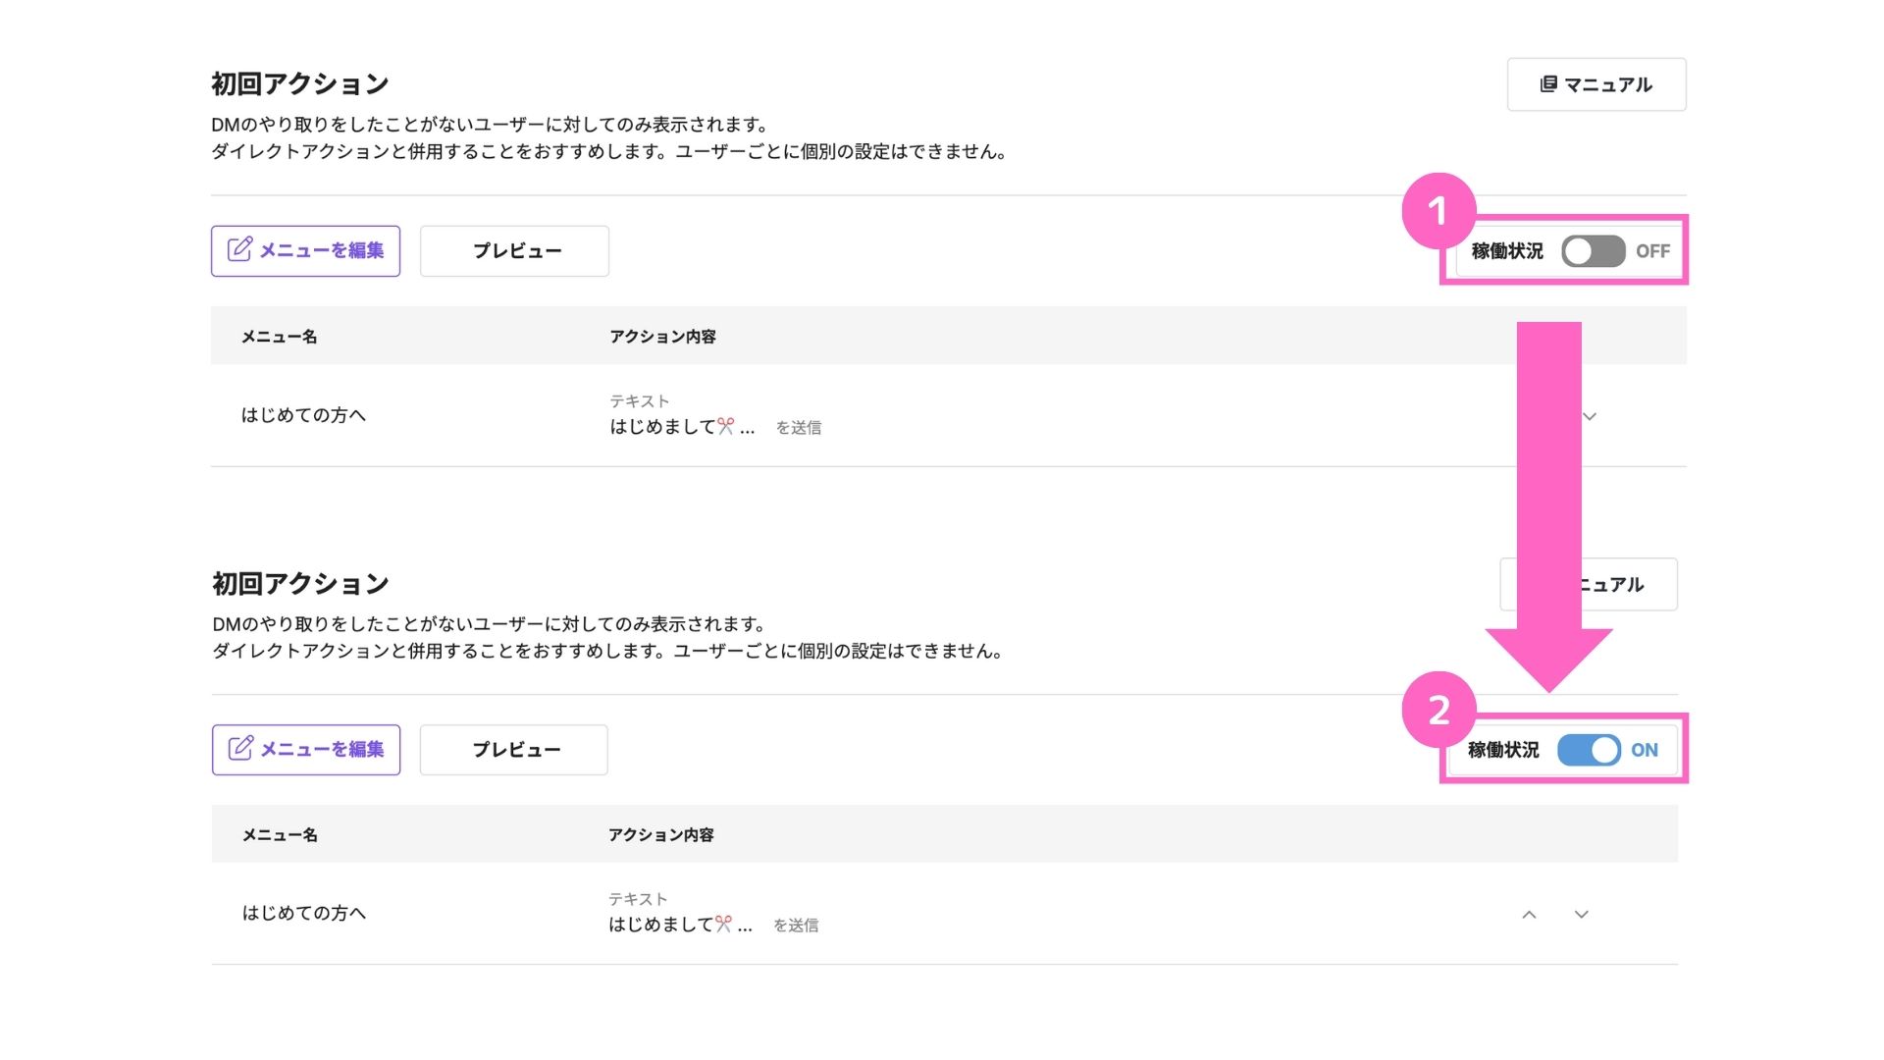Move lower はじめての方へ row up with chevron
Viewport: 1884px width, 1060px height.
[x=1529, y=914]
